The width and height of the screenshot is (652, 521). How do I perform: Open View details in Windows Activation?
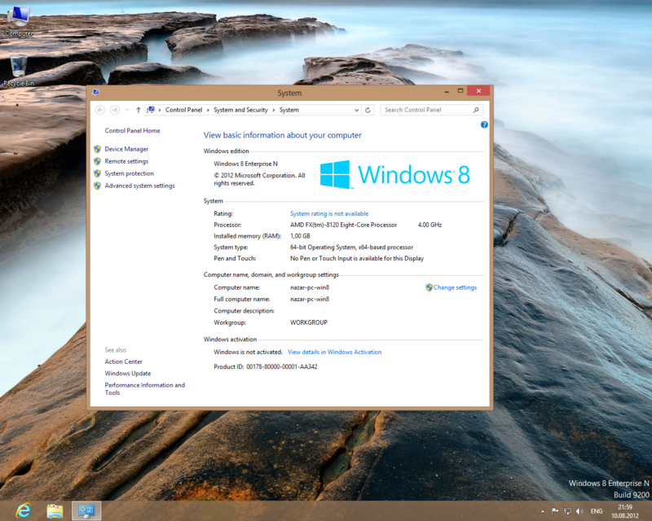point(334,352)
